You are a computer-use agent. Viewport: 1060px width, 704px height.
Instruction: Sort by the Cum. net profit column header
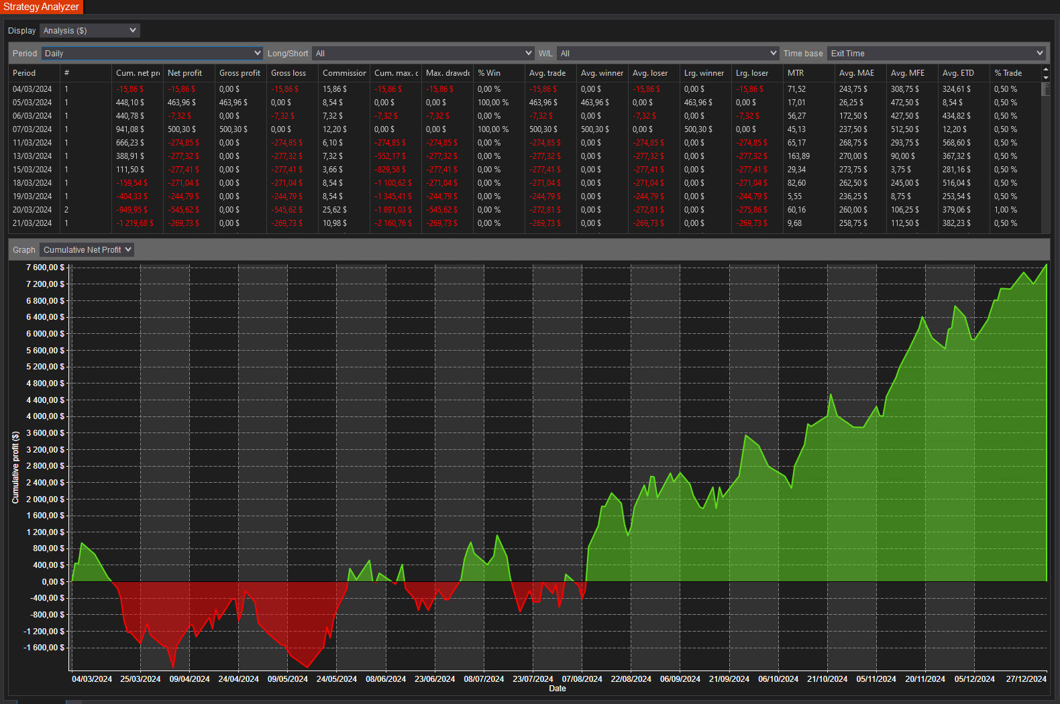[x=138, y=73]
